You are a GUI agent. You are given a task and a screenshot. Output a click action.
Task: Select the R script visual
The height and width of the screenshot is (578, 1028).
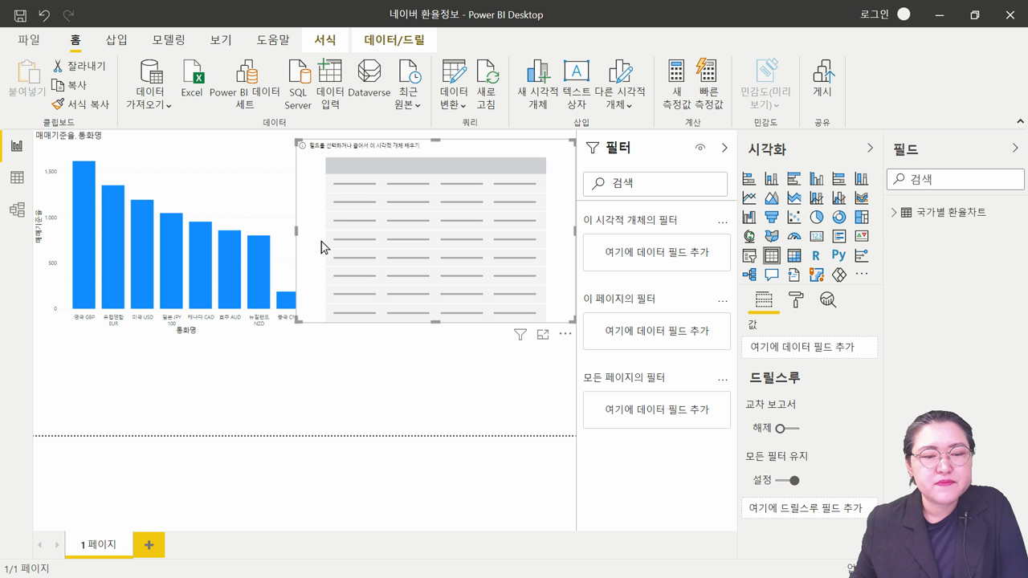(x=817, y=255)
